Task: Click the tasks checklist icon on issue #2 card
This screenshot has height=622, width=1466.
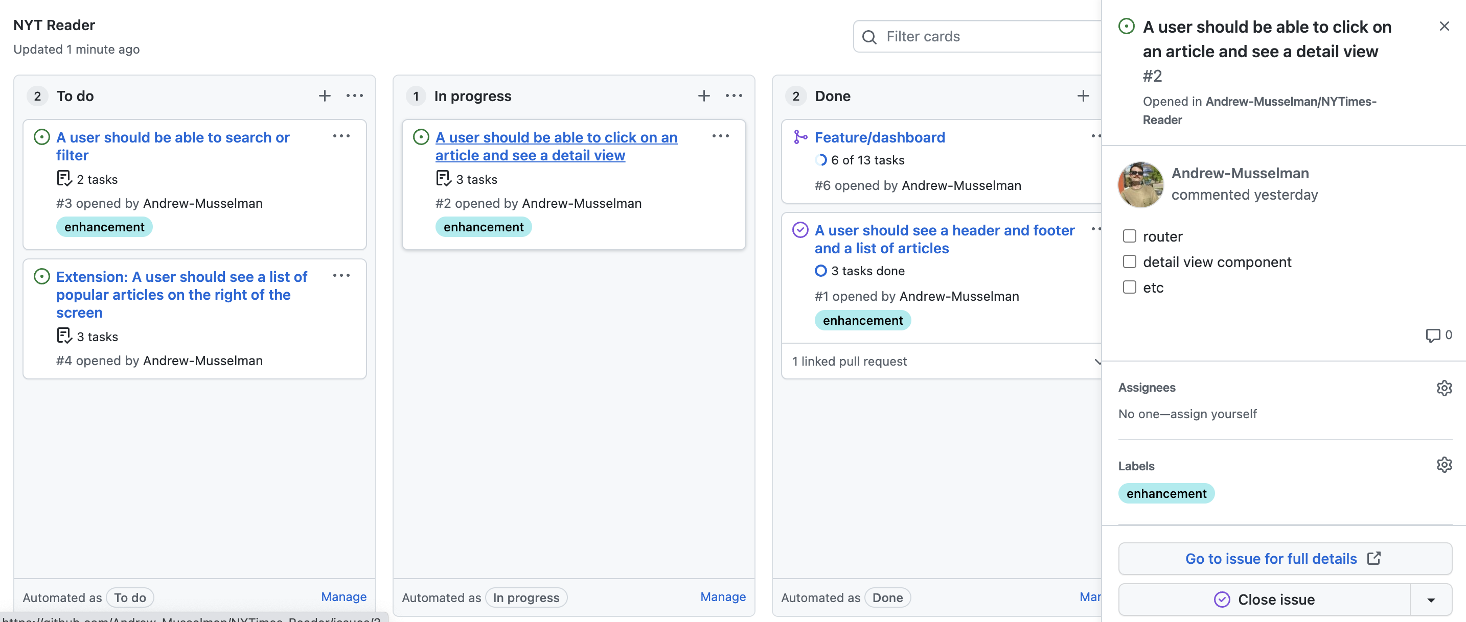Action: (443, 179)
